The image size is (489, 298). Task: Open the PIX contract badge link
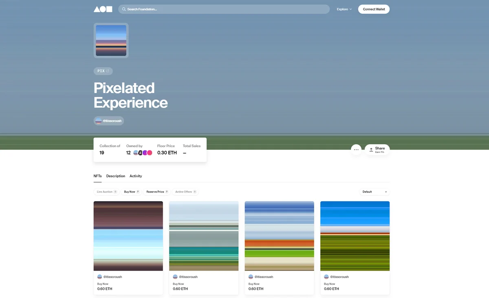[x=103, y=71]
